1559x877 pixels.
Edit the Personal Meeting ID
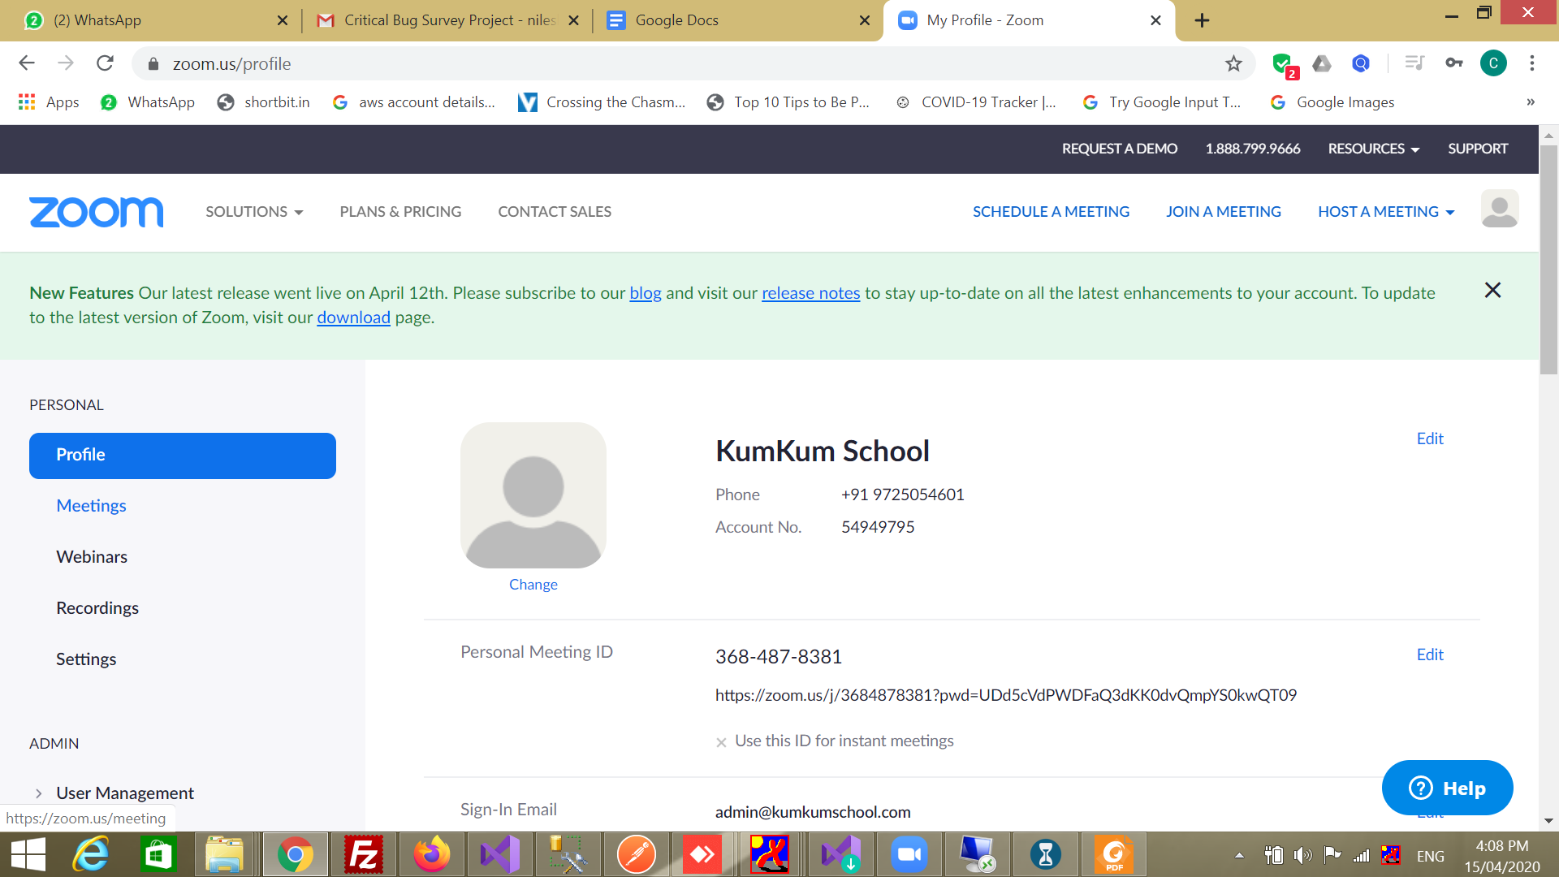point(1429,655)
